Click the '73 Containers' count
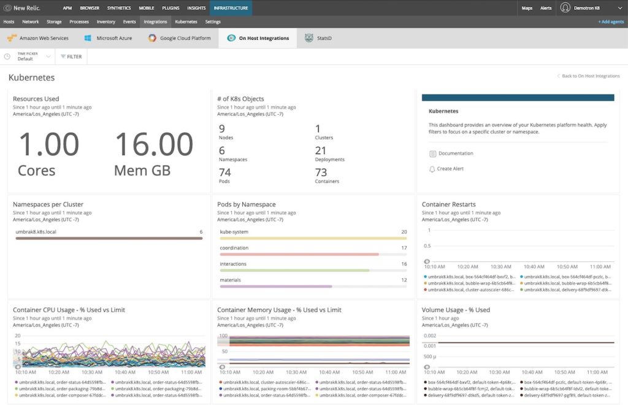628x405 pixels. tap(327, 176)
